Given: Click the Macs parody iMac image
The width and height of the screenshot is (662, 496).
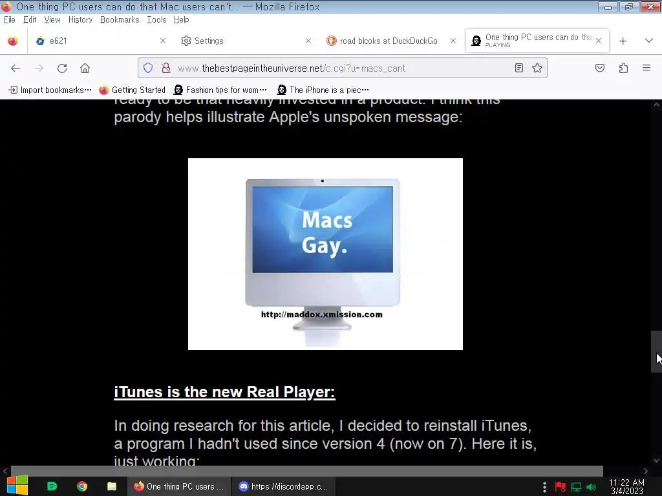Looking at the screenshot, I should (325, 254).
